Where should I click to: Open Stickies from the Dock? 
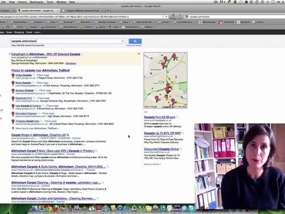tap(148, 208)
